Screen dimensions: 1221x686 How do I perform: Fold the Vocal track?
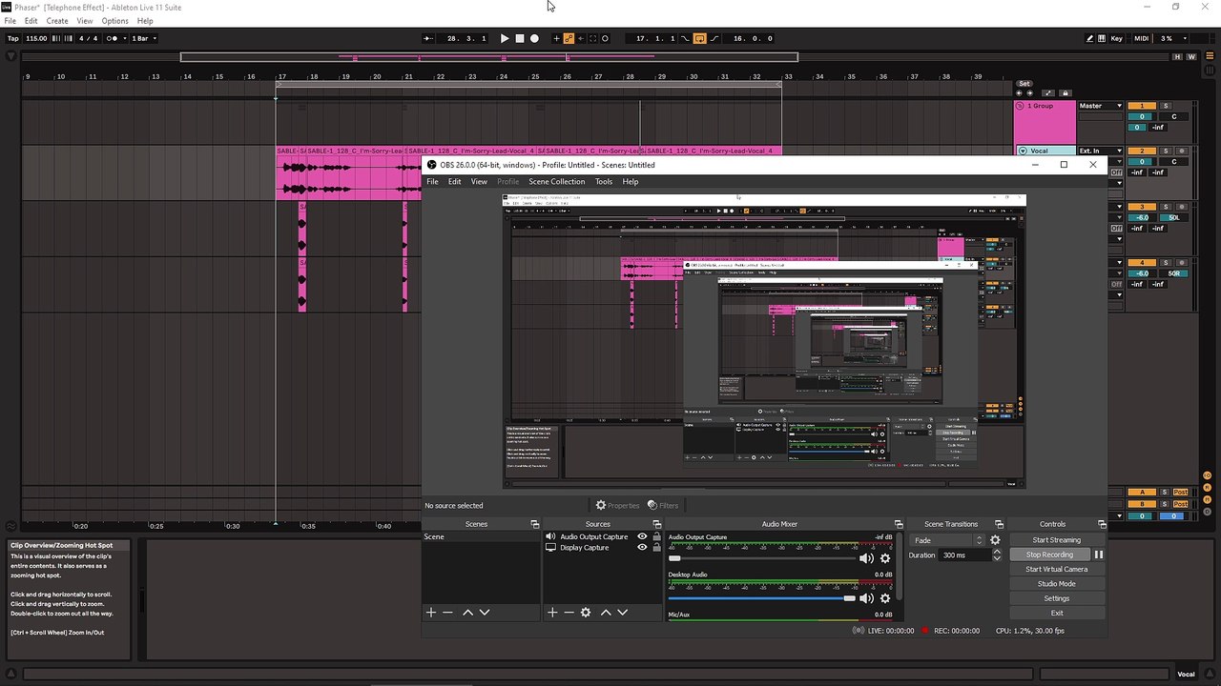pyautogui.click(x=1023, y=151)
